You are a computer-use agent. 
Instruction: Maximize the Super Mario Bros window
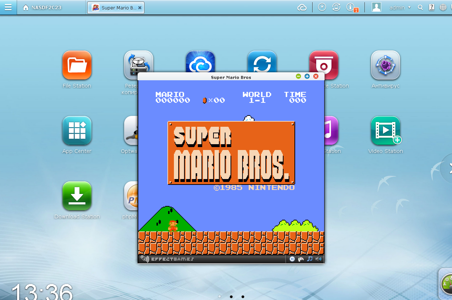(307, 76)
